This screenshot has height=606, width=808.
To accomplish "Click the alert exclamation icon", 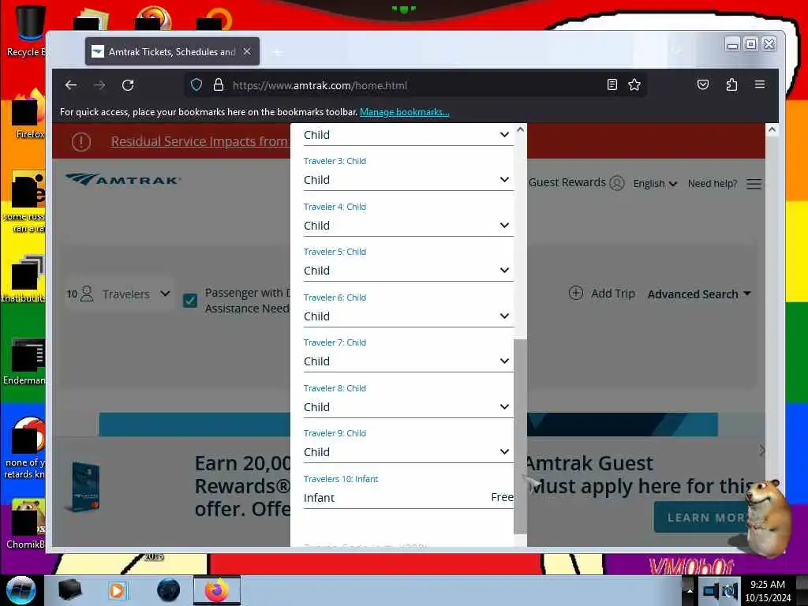I will pyautogui.click(x=81, y=142).
